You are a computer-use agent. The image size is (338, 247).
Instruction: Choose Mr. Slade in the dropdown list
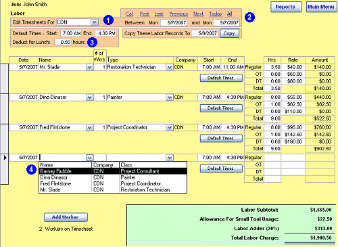click(113, 189)
